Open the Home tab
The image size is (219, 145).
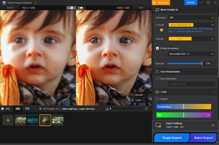[x=191, y=2]
